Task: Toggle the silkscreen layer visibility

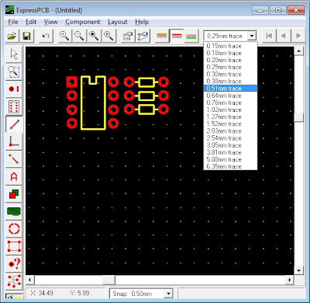Action: (162, 36)
